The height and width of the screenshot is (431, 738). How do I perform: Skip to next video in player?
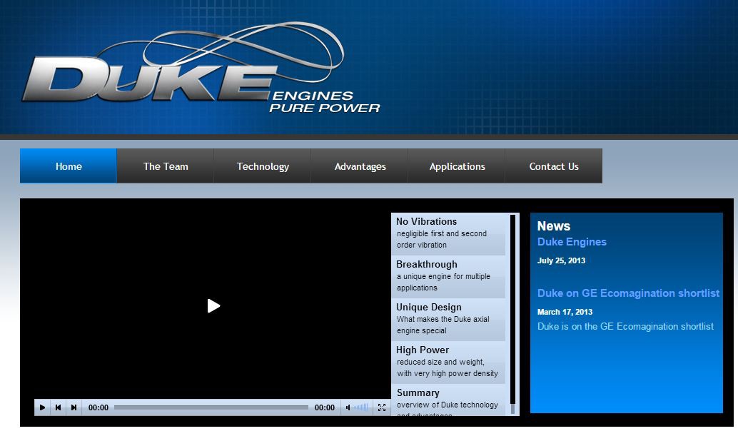74,407
